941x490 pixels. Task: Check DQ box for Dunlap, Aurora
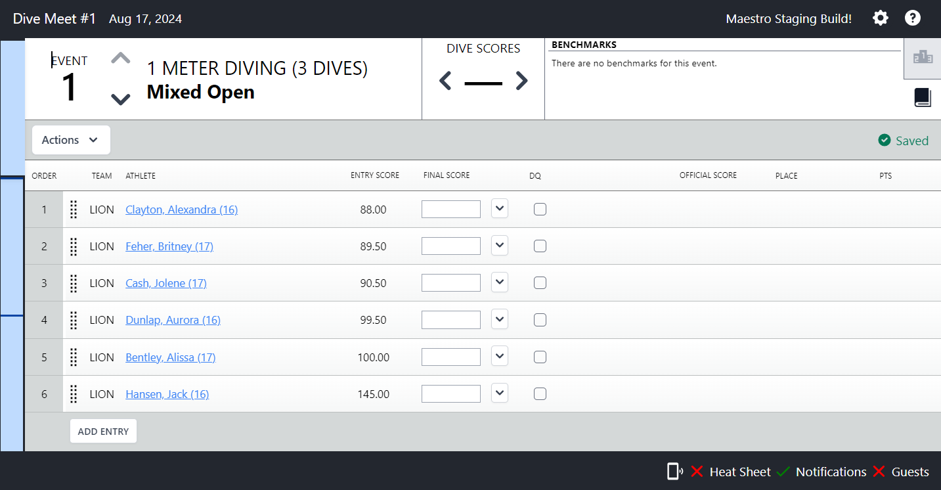click(540, 320)
